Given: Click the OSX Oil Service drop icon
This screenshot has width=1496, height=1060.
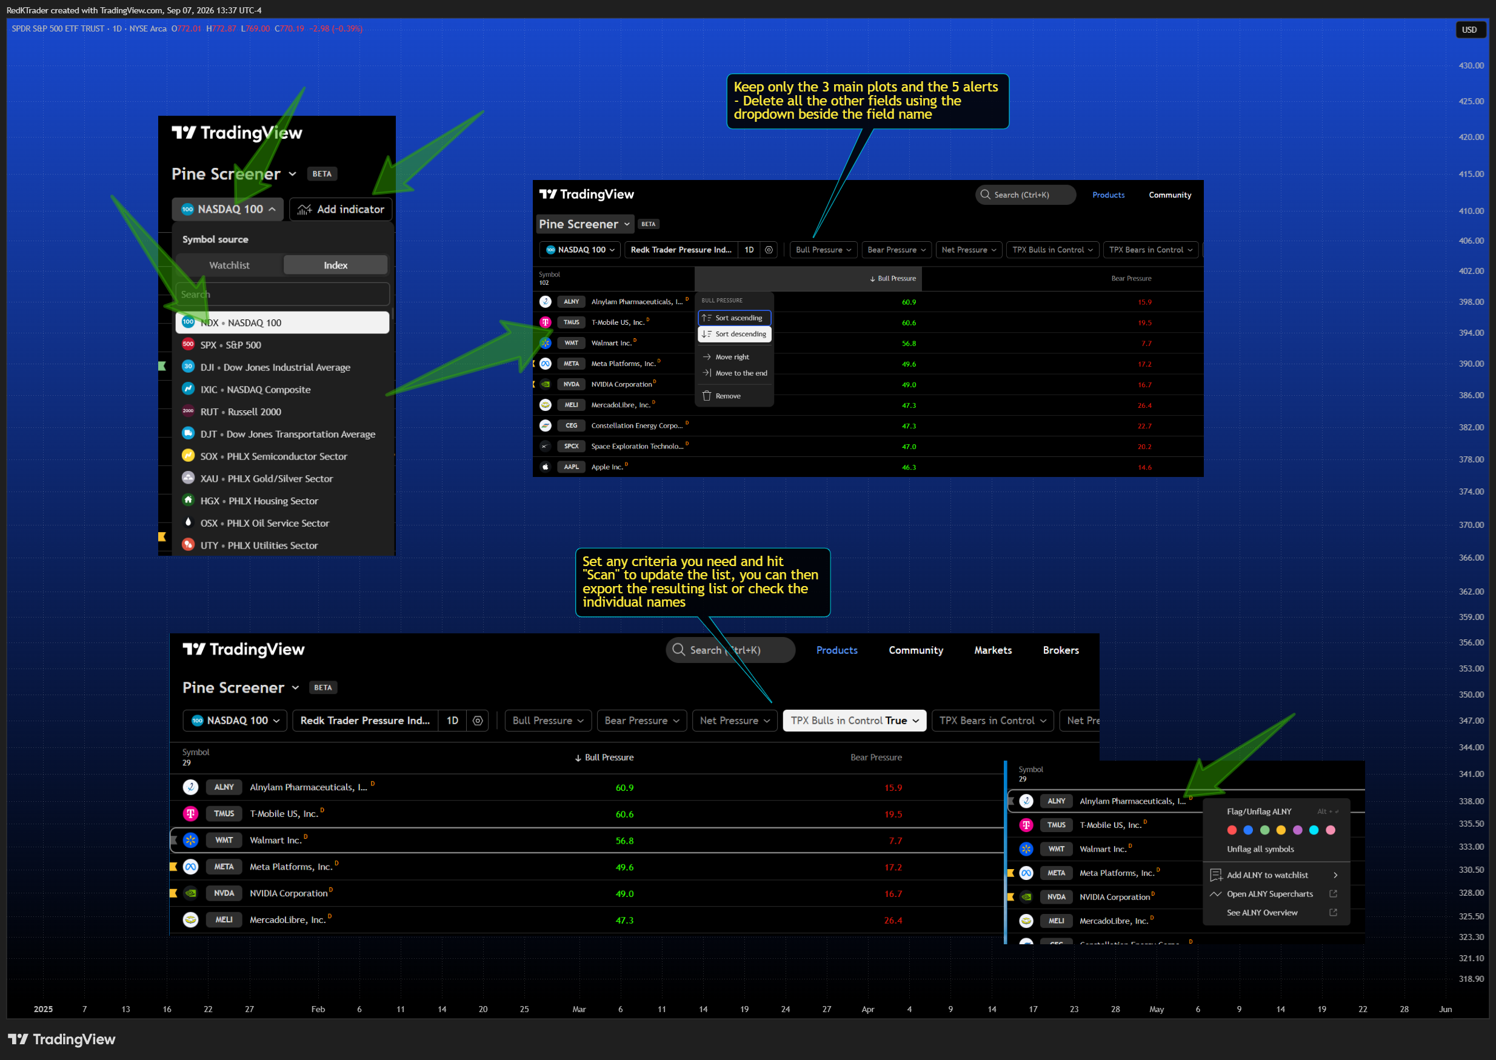Looking at the screenshot, I should point(188,522).
